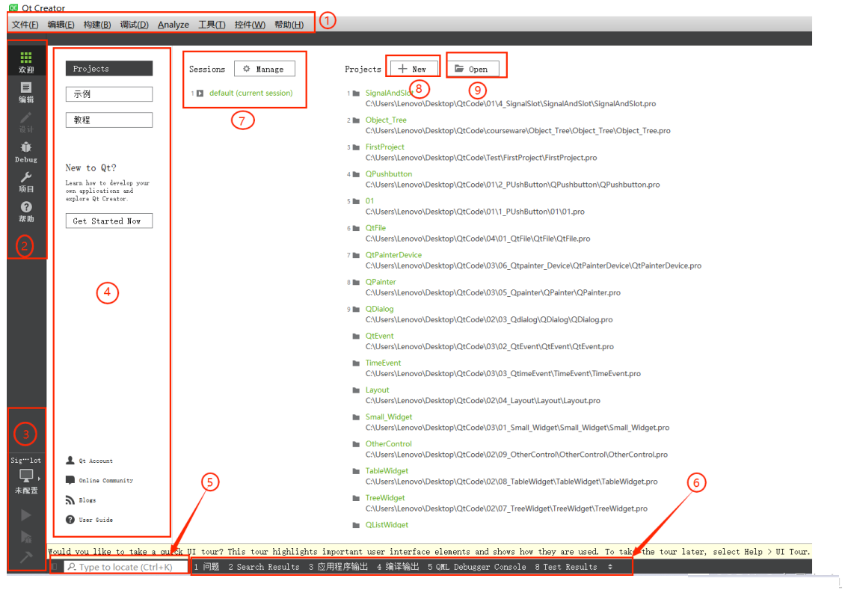Screen dimensions: 845x596
Task: Switch to the 设计 design mode
Action: [x=26, y=123]
